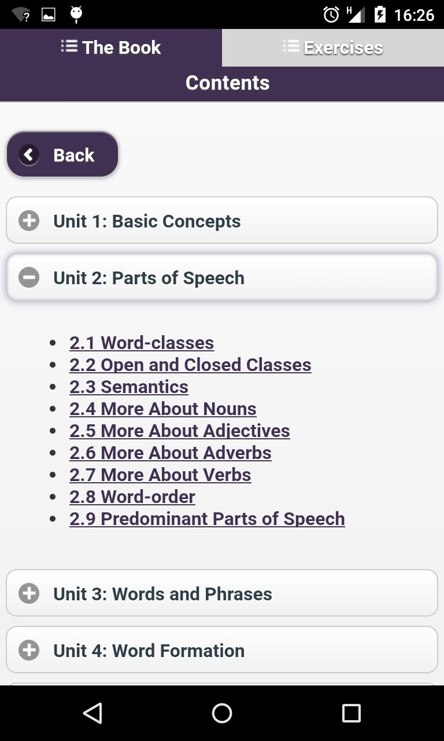Image resolution: width=444 pixels, height=741 pixels.
Task: Select The Book tab
Action: tap(111, 47)
